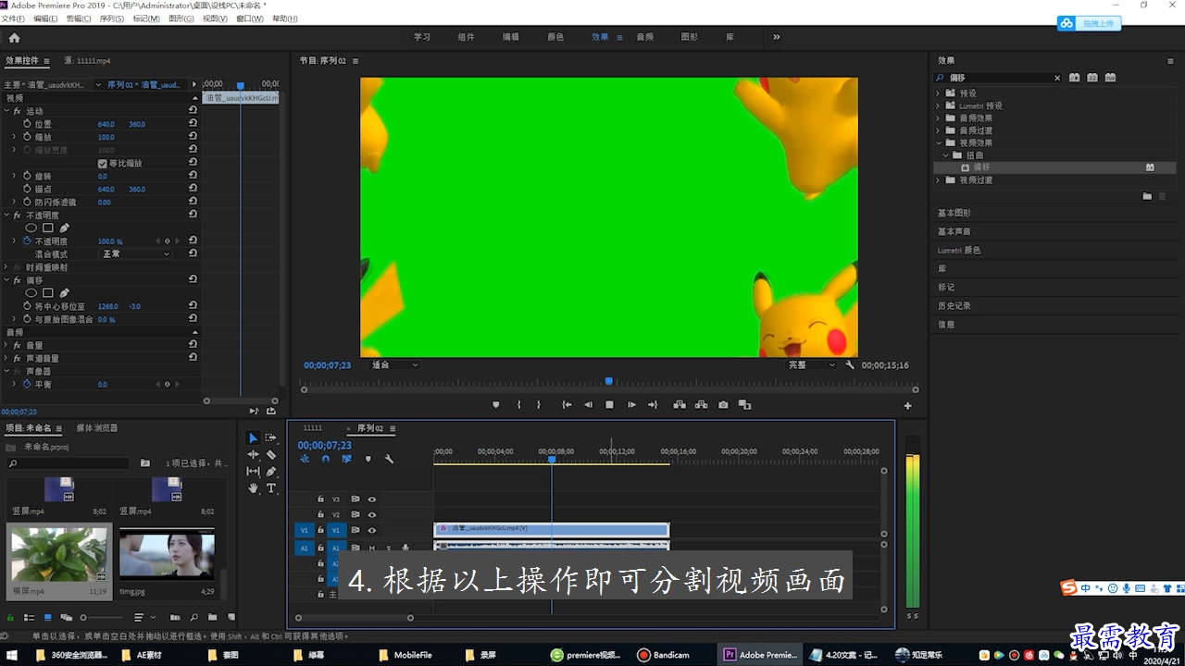1185x666 pixels.
Task: Select the Type tool
Action: (271, 487)
